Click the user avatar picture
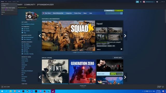Image resolution: width=166 pixels, height=93 pixels. (x=144, y=2)
